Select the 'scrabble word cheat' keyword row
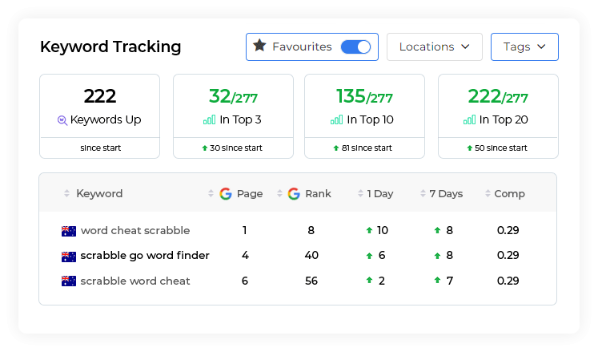The image size is (598, 352). tap(298, 281)
